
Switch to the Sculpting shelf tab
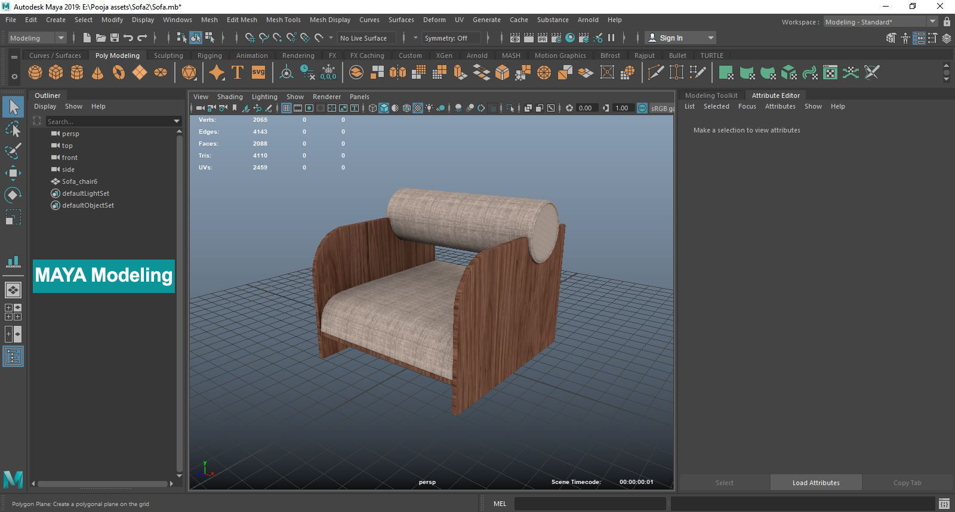[168, 55]
